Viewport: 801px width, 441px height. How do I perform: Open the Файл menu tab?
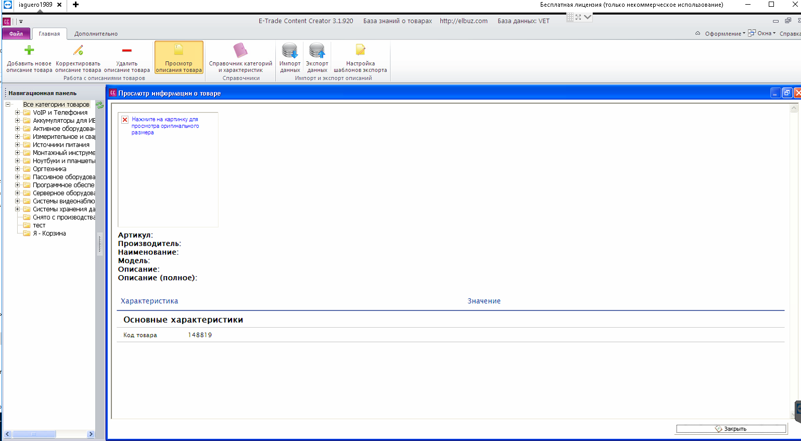[16, 34]
